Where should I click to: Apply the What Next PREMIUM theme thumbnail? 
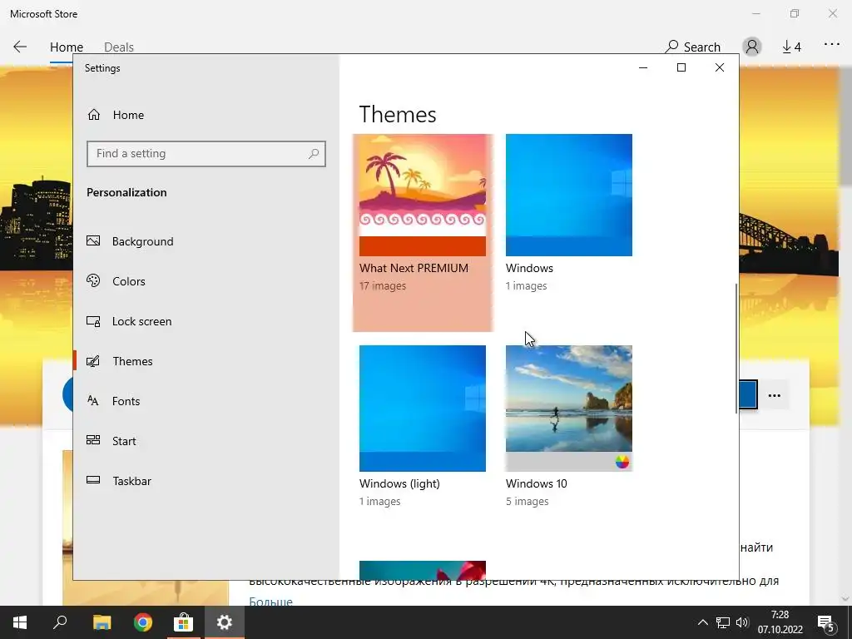(x=422, y=195)
